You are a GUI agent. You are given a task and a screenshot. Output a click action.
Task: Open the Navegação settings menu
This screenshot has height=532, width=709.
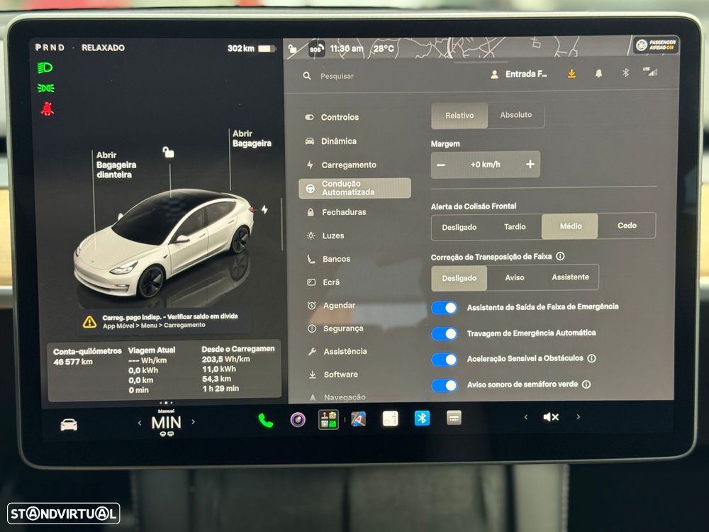point(337,397)
